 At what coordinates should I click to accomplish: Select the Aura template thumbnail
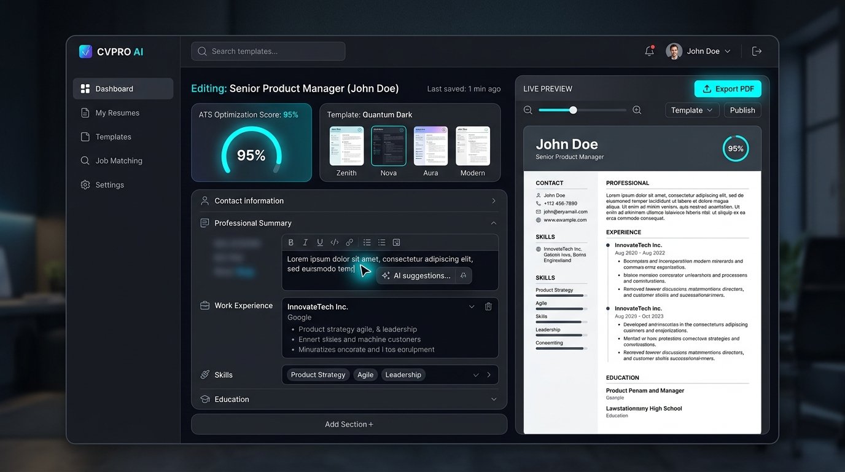[430, 146]
